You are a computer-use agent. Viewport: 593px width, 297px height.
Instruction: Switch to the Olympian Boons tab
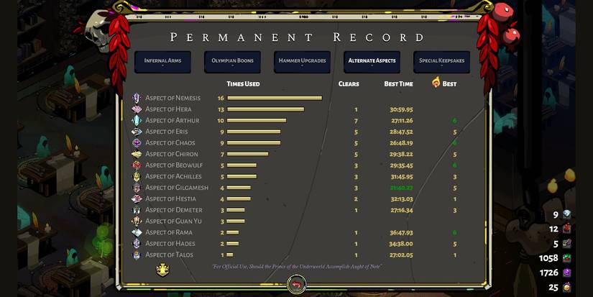click(232, 62)
